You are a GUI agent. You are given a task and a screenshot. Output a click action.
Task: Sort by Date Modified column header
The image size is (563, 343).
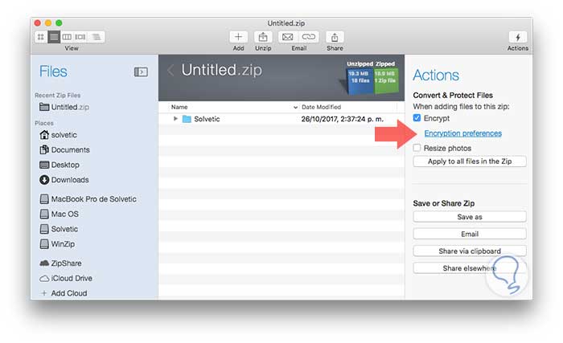pyautogui.click(x=322, y=107)
